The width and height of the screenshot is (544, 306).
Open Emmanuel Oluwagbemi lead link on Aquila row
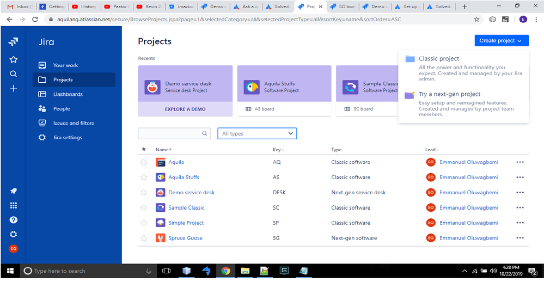pos(469,162)
